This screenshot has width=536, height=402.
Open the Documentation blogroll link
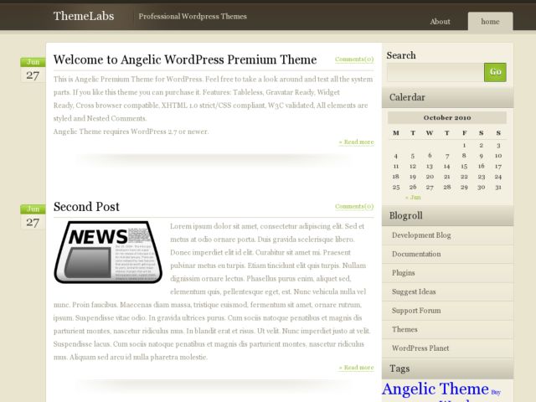[x=416, y=254]
